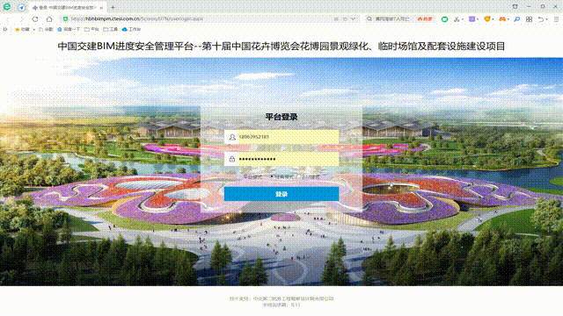
Task: Go forward with browser forward arrow
Action: pos(21,19)
